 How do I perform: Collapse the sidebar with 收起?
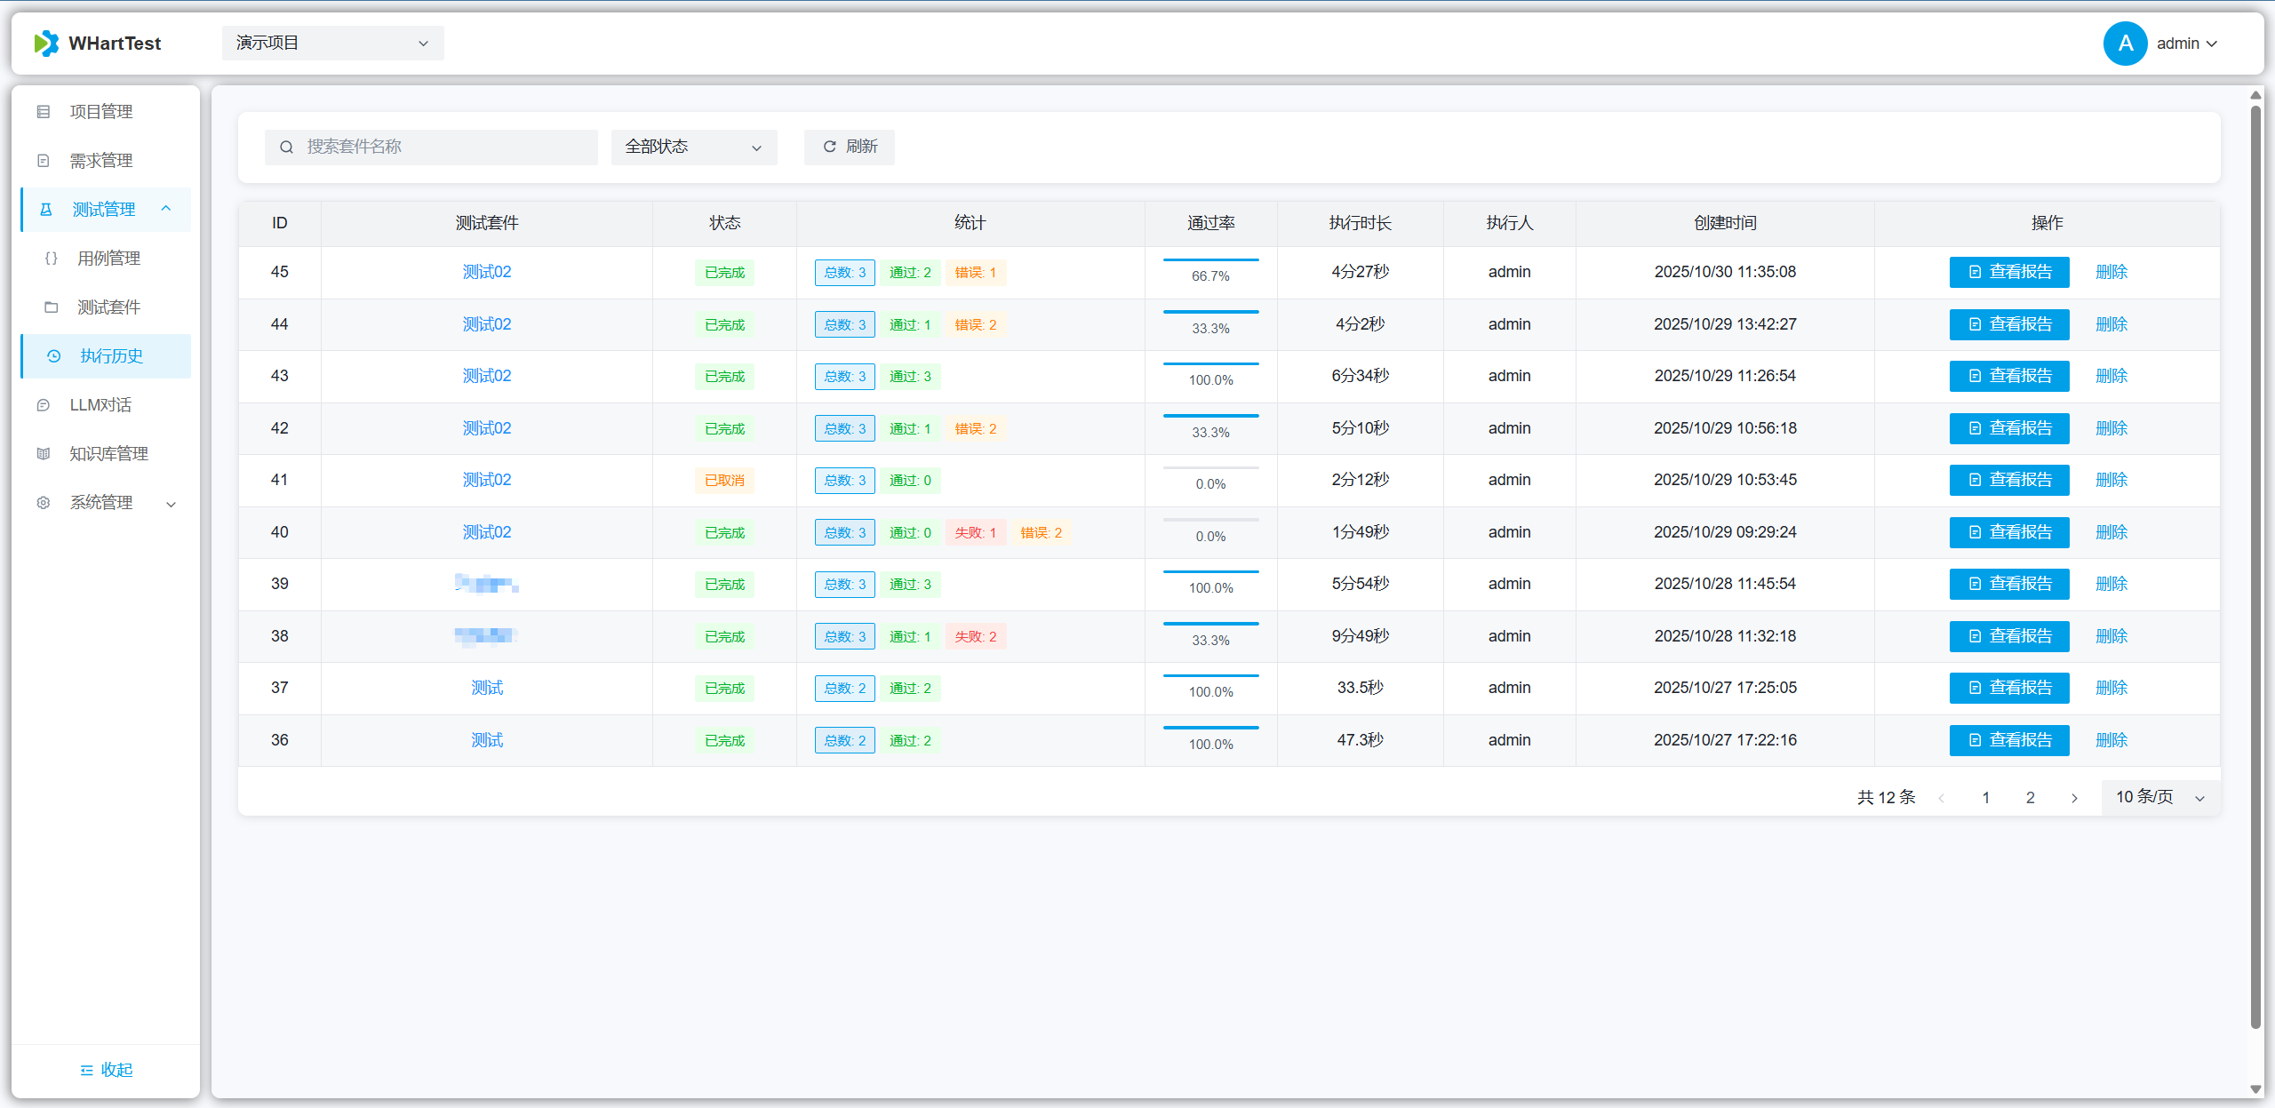106,1070
